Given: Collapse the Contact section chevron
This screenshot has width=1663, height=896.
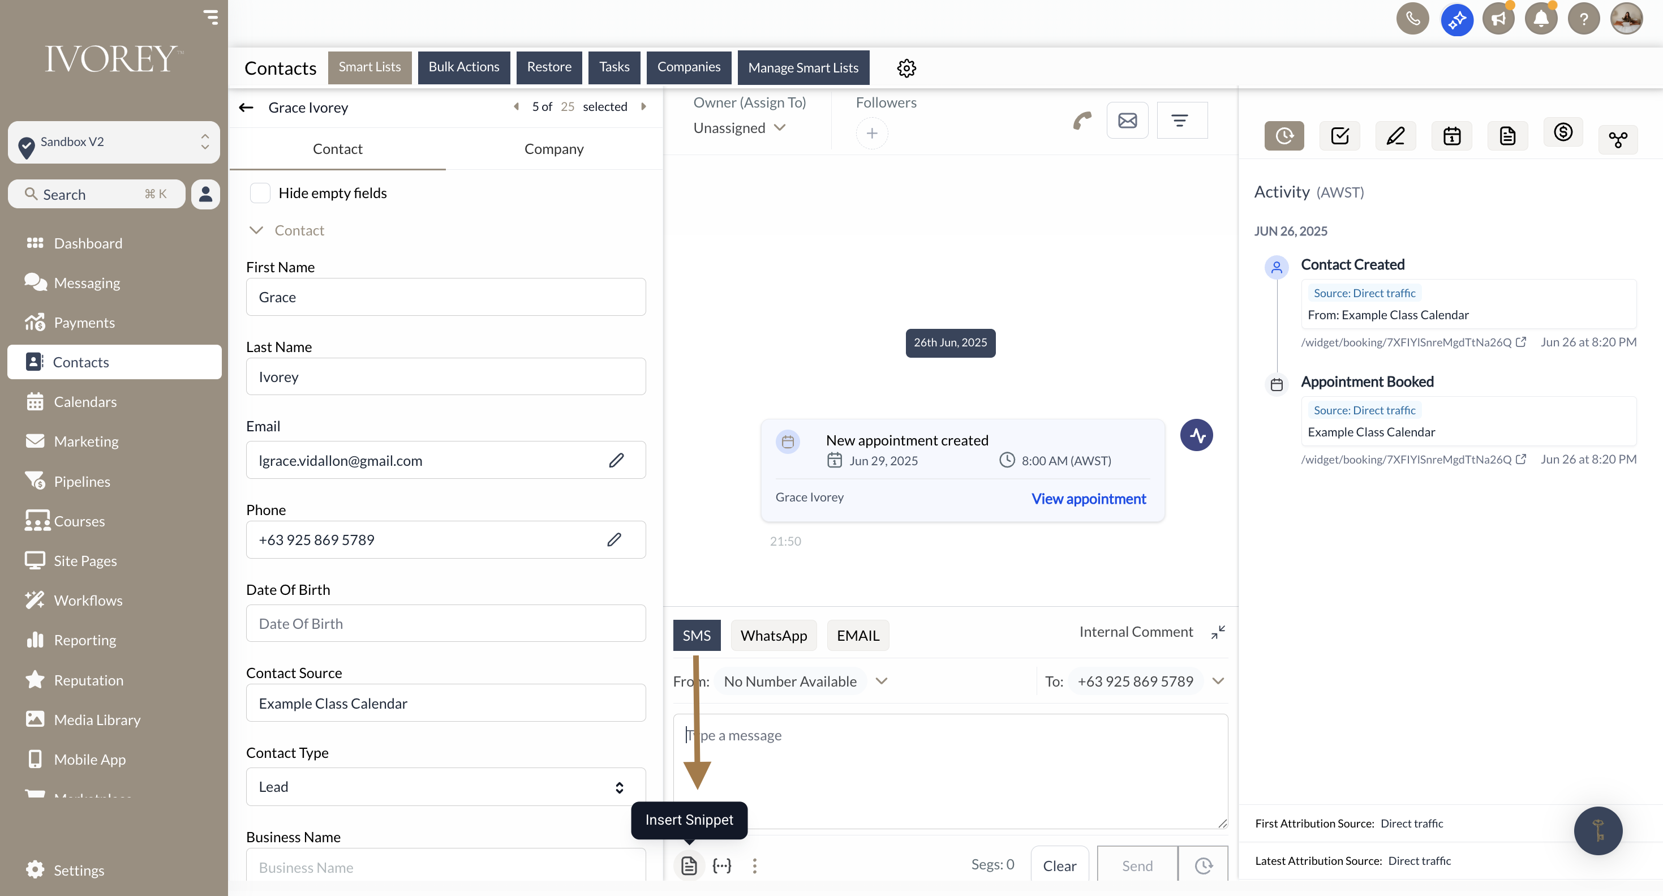Looking at the screenshot, I should pos(256,230).
